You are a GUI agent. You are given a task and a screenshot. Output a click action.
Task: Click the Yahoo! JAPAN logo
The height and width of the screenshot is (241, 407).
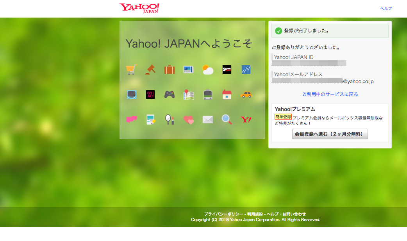(x=139, y=8)
